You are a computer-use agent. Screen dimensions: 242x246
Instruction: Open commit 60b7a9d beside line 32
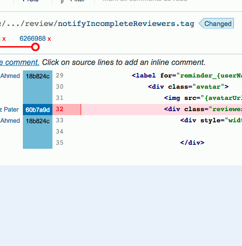38,110
